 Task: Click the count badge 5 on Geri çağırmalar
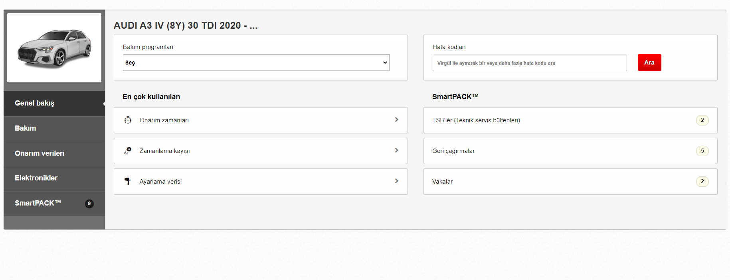tap(702, 151)
